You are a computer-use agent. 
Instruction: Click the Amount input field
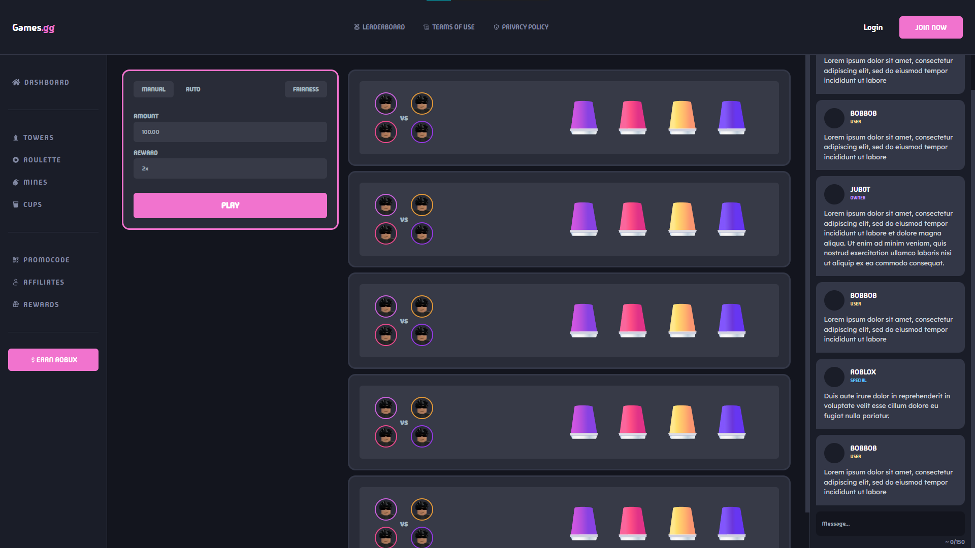pos(230,132)
